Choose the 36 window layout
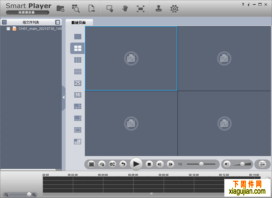The image size is (272, 198). [78, 95]
